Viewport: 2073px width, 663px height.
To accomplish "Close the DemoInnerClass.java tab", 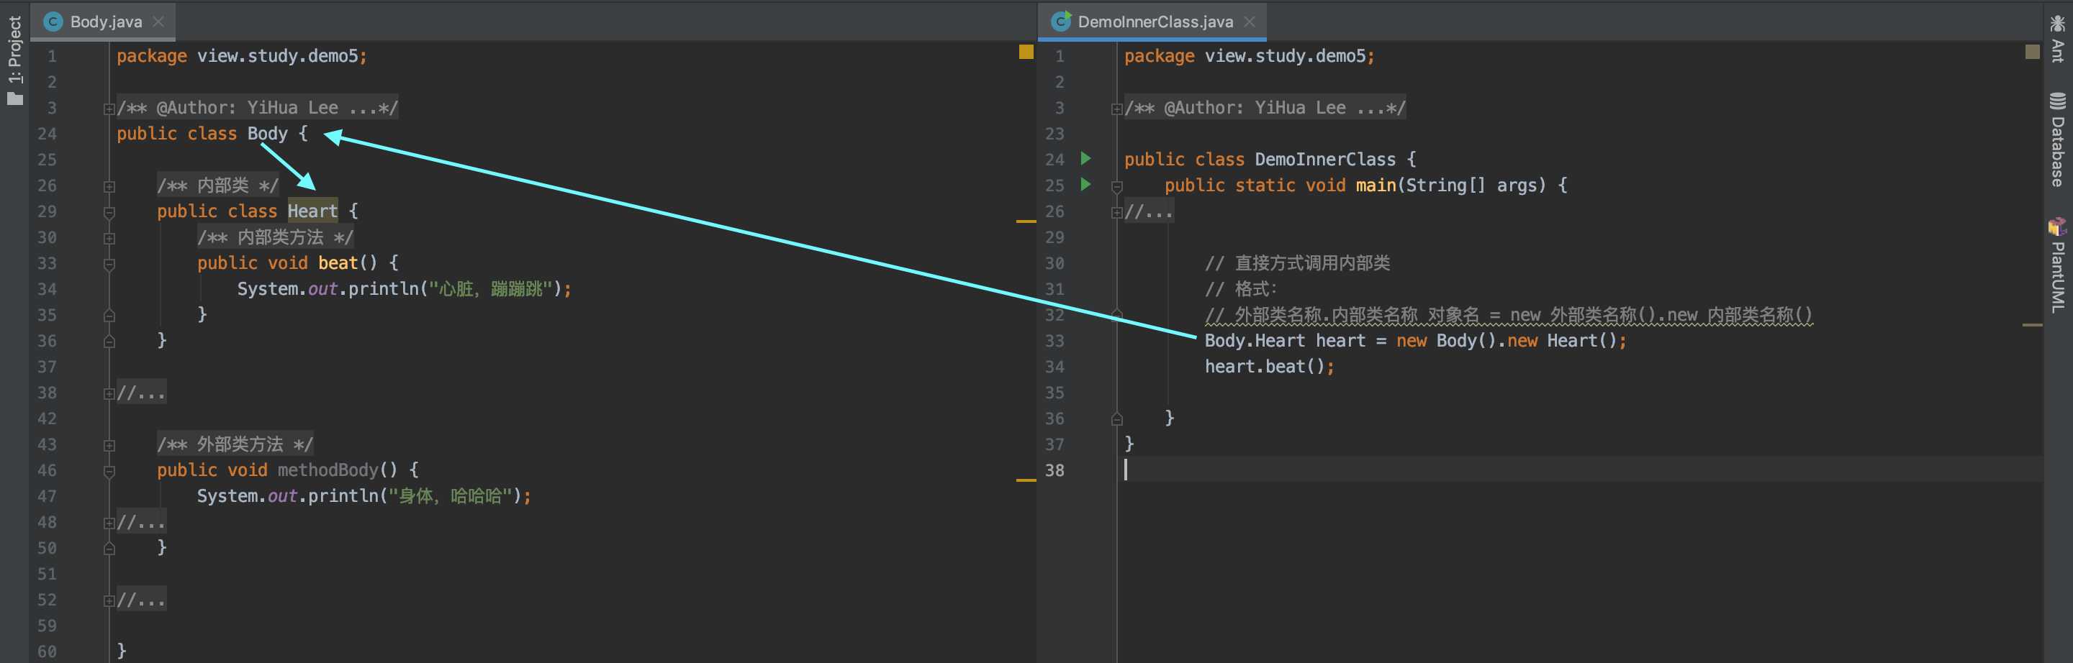I will tap(1249, 22).
